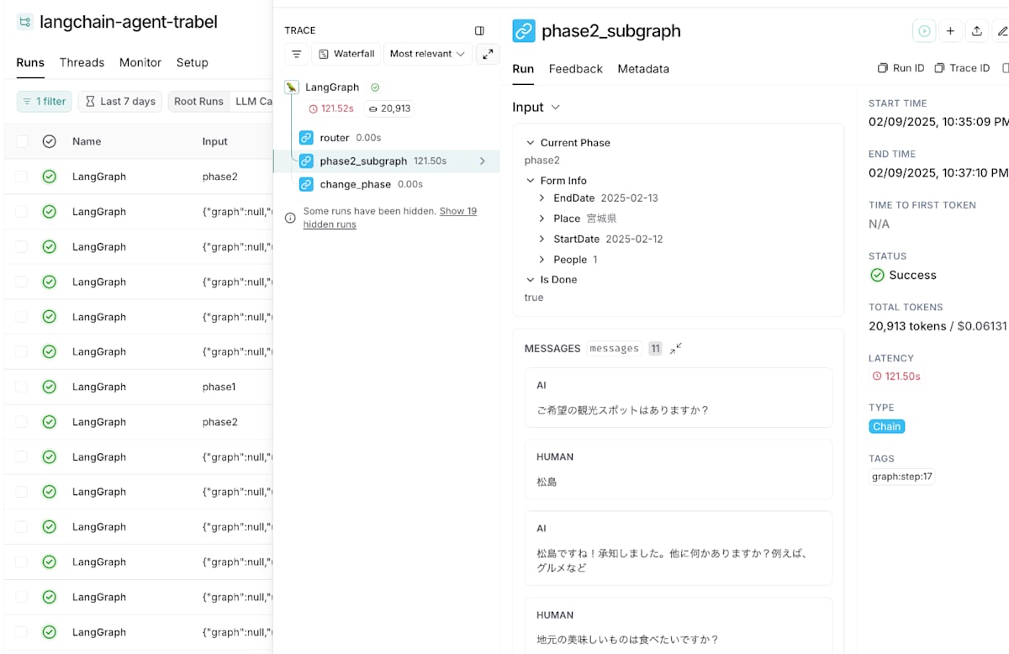Collapse the Form Info group

531,181
